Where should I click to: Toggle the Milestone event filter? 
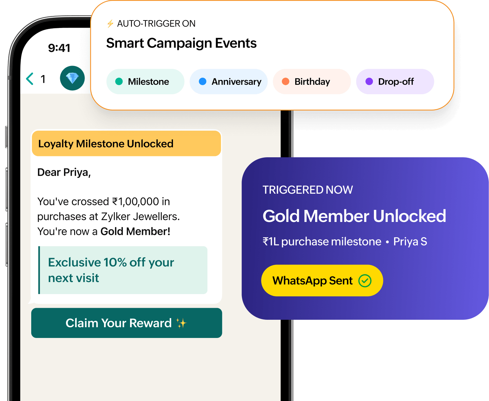(145, 82)
